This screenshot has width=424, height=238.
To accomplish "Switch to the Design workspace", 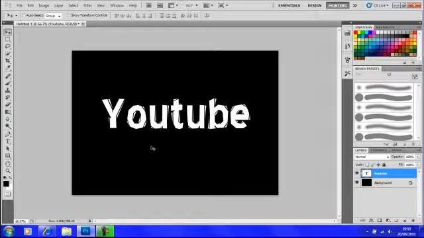I will click(315, 5).
